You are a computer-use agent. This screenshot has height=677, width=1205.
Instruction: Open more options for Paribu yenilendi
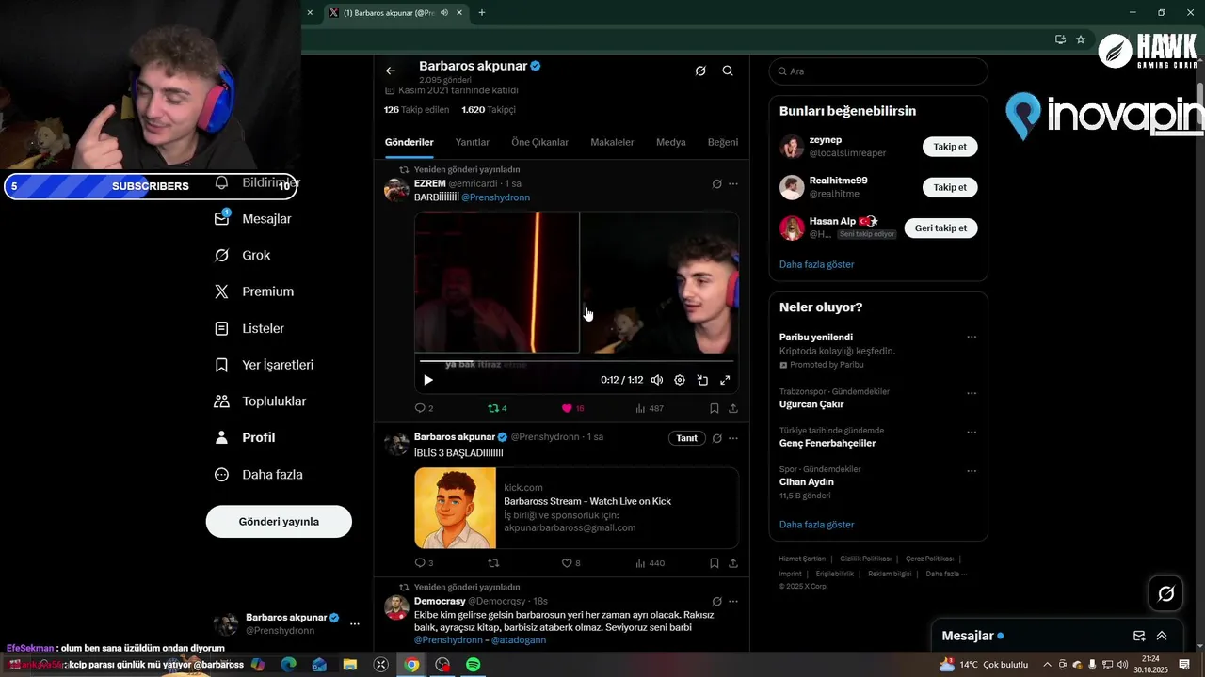click(x=972, y=338)
